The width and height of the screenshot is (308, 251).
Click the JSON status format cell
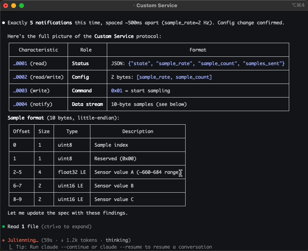198,64
